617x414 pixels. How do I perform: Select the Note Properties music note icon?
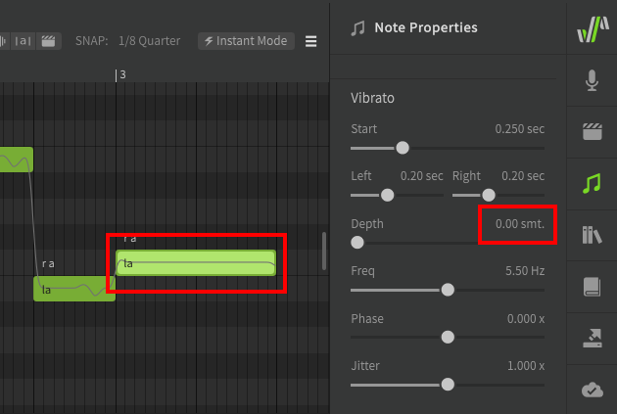coord(592,183)
